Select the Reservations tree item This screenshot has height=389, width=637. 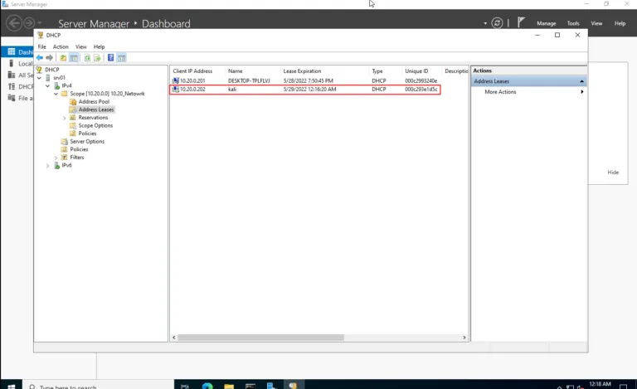click(x=93, y=117)
